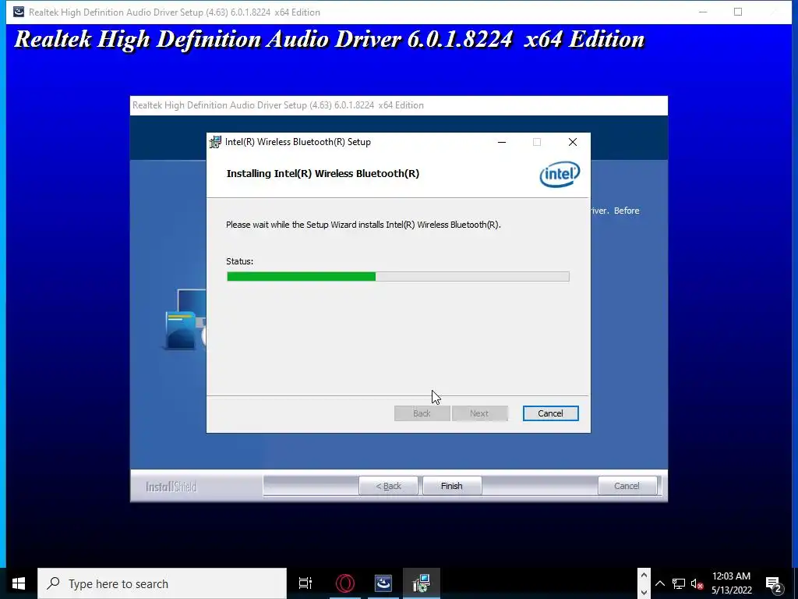Open Opera browser from the taskbar
798x599 pixels.
pyautogui.click(x=345, y=583)
